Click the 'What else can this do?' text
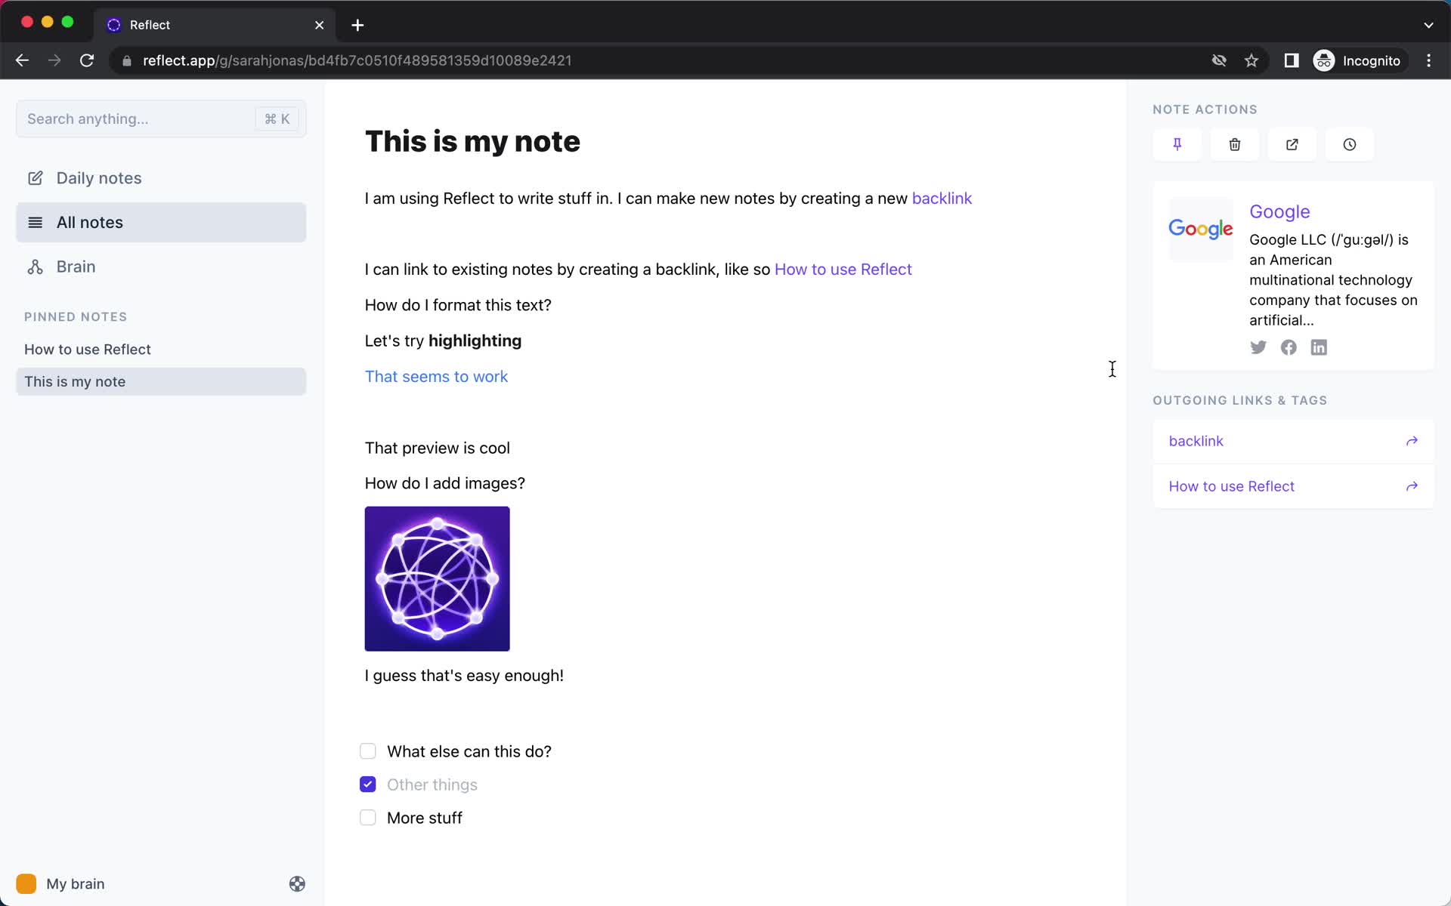 [469, 751]
